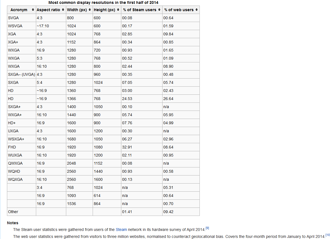Click the 26.64 web users value
The width and height of the screenshot is (330, 239).
point(181,99)
